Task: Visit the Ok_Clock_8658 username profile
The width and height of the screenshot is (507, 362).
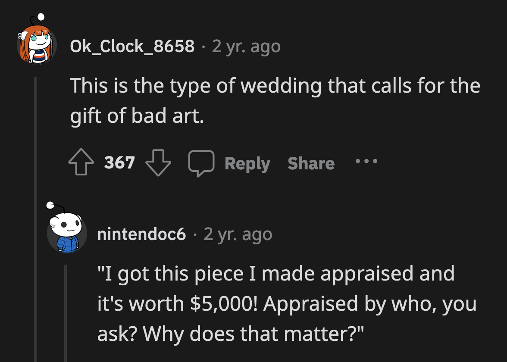Action: pos(132,46)
